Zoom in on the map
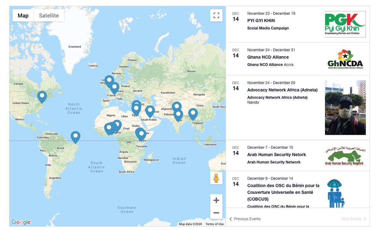The width and height of the screenshot is (379, 230). [216, 200]
